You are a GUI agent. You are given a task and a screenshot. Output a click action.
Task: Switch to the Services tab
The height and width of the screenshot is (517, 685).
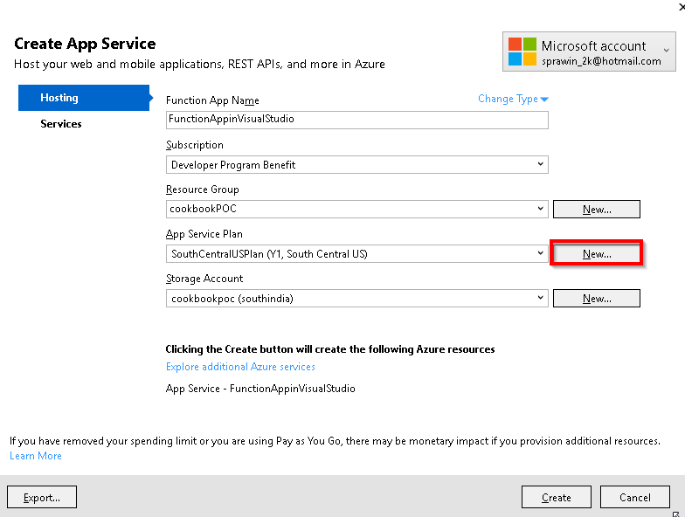tap(61, 124)
